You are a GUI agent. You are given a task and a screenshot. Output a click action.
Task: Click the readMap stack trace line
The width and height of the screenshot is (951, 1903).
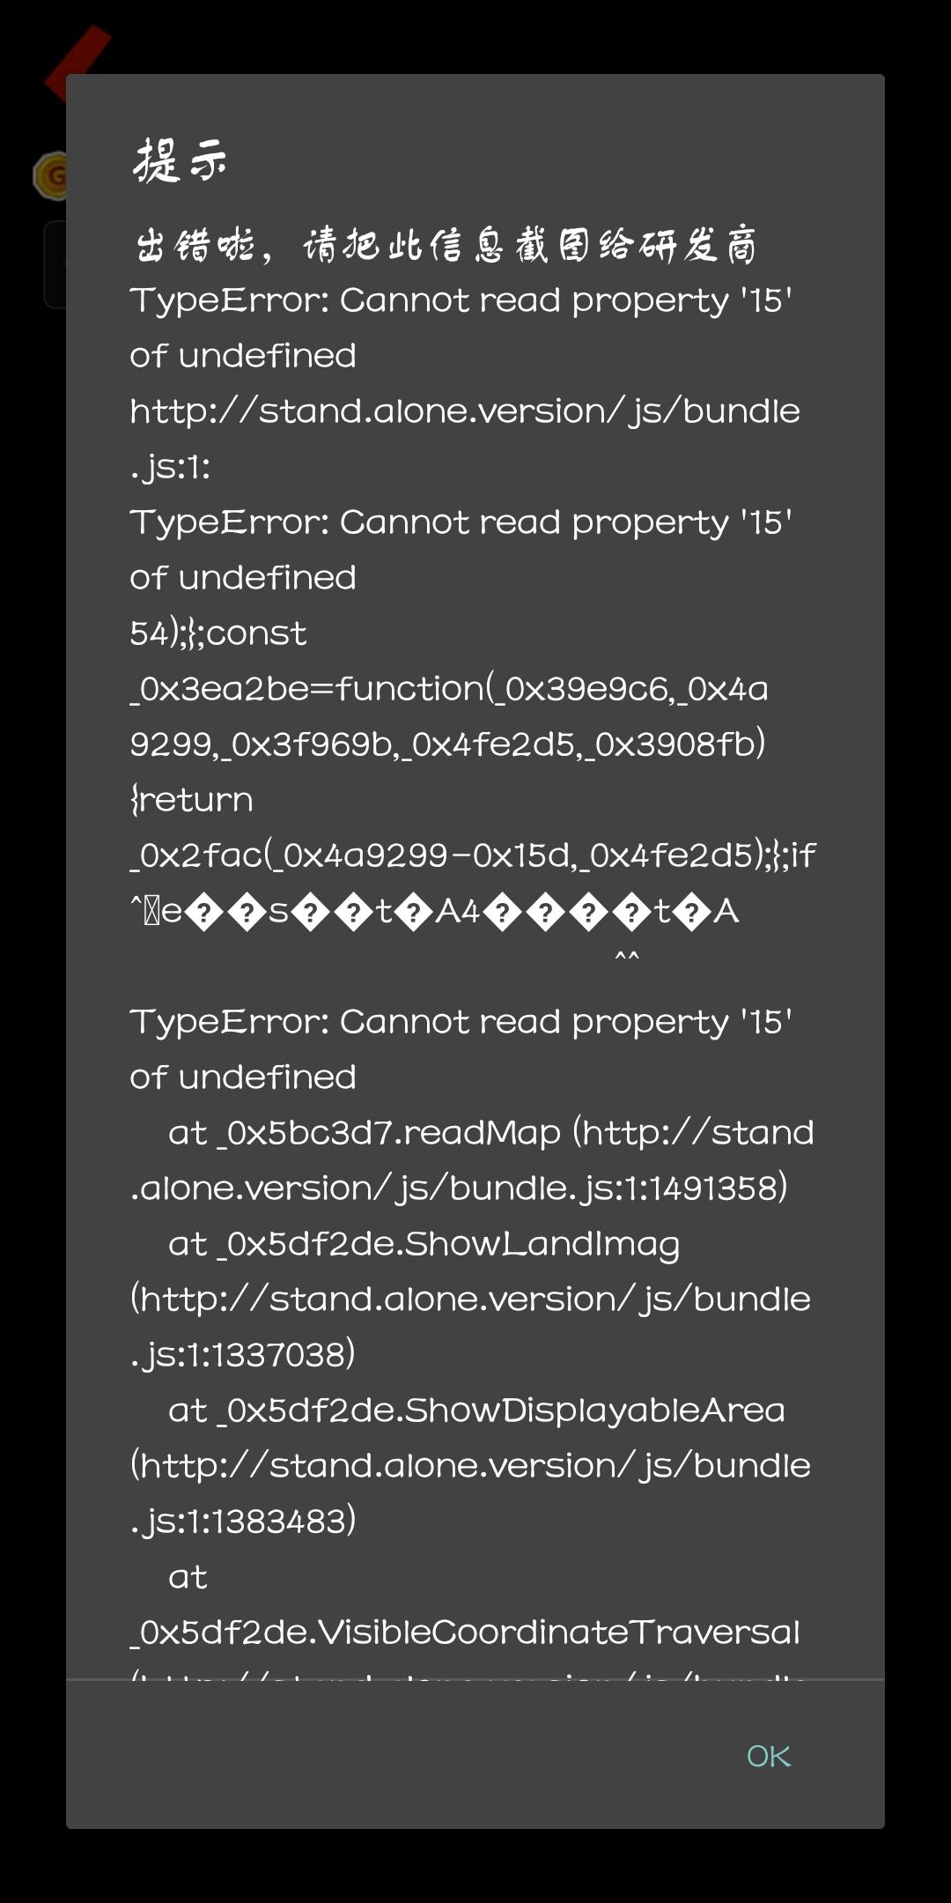pos(490,1133)
